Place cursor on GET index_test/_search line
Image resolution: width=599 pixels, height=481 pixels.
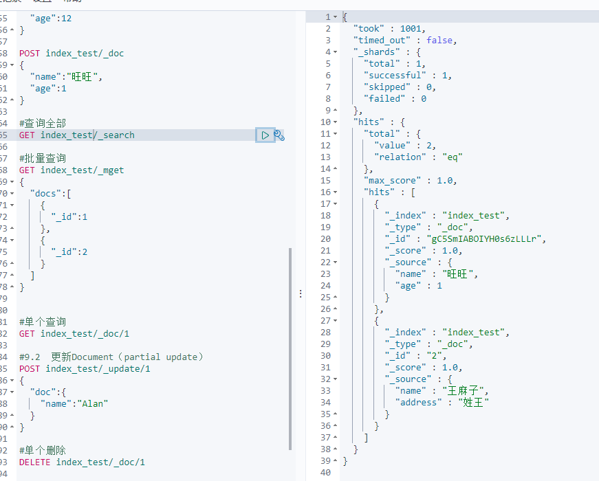tap(77, 135)
